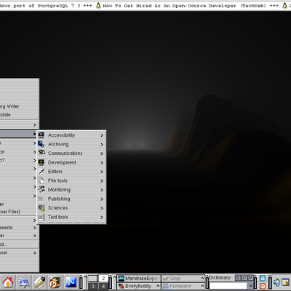Click the monitor and wrench panel icon
The width and height of the screenshot is (291, 291).
click(x=55, y=282)
